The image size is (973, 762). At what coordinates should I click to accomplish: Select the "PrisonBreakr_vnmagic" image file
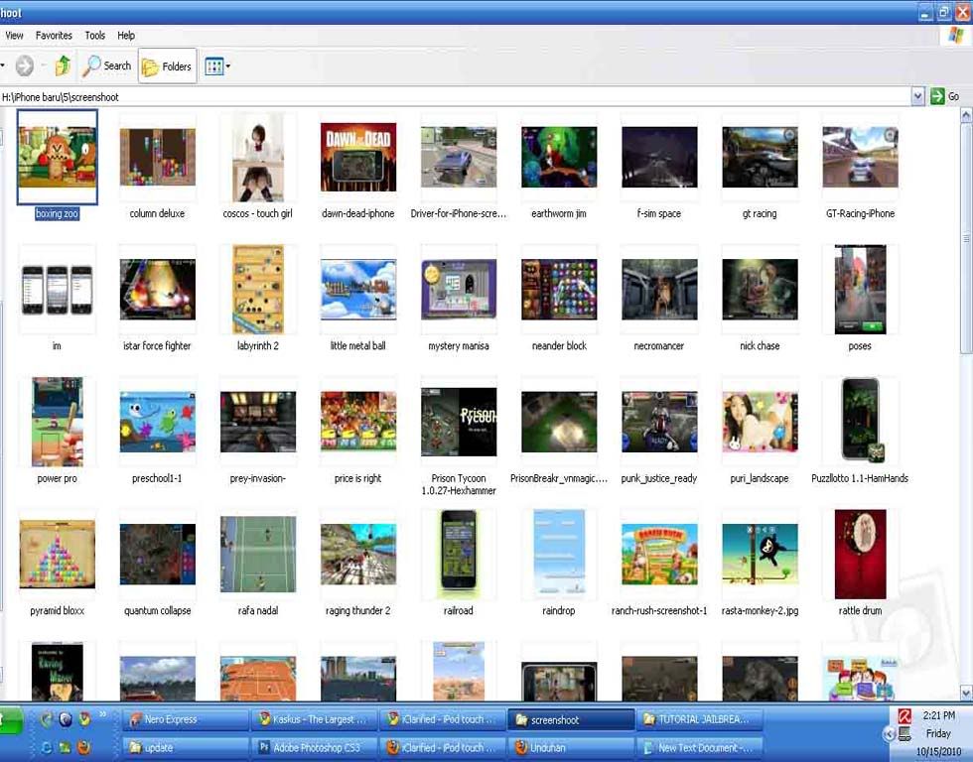coord(559,431)
